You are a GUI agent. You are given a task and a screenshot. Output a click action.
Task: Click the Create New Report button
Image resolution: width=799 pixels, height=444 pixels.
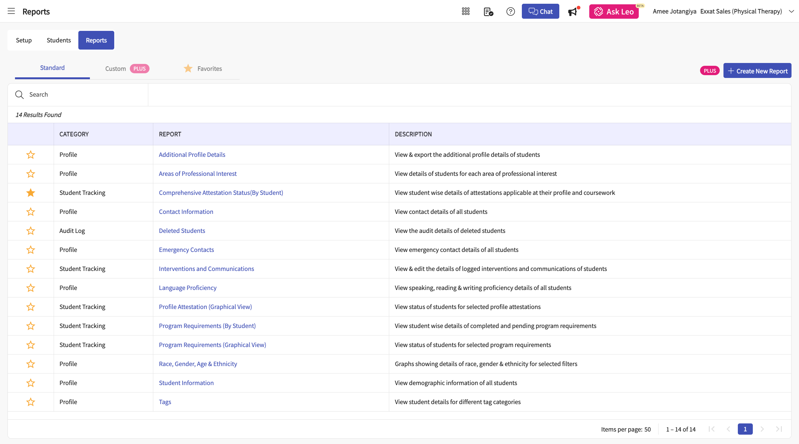pos(757,71)
